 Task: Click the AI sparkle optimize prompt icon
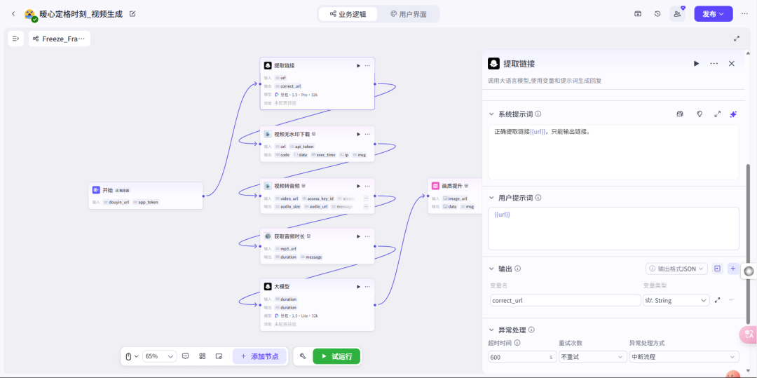733,114
